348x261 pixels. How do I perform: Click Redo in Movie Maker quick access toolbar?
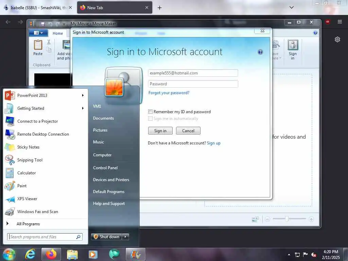(x=57, y=23)
